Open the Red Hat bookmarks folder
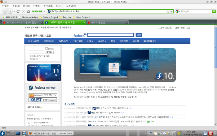The height and width of the screenshot is (136, 217). point(66,17)
